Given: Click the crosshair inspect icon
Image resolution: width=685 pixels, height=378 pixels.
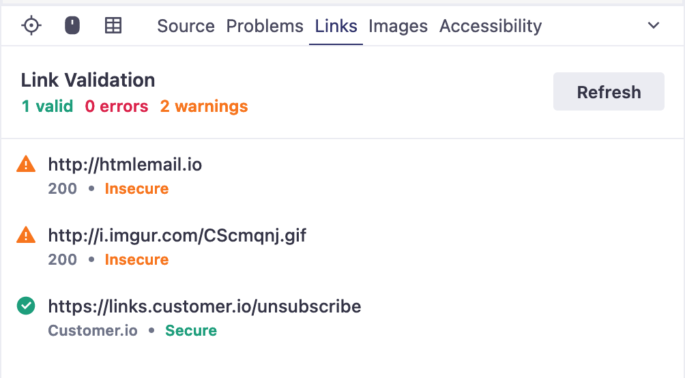Looking at the screenshot, I should pyautogui.click(x=31, y=26).
